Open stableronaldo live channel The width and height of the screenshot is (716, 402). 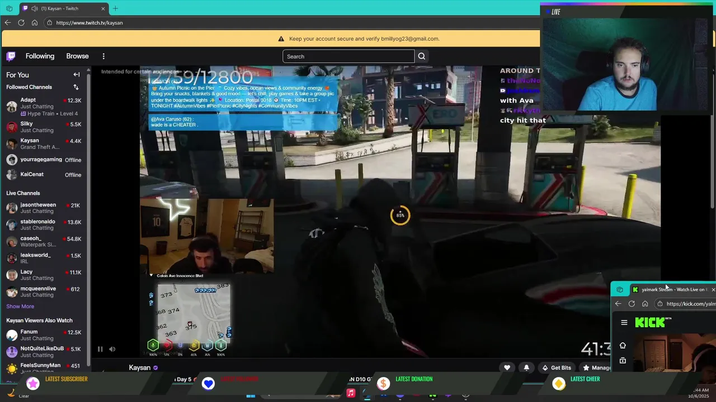point(44,224)
